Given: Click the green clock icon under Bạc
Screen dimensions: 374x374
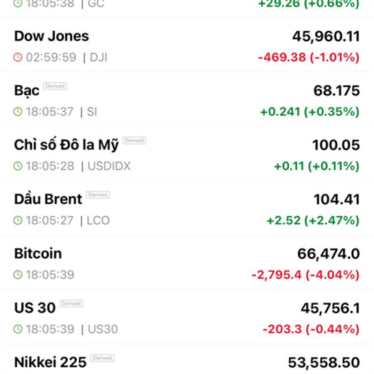Looking at the screenshot, I should [x=18, y=112].
